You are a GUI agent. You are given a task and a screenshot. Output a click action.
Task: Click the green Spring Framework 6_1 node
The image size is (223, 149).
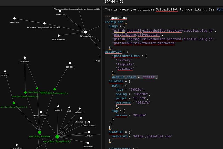tap(55, 89)
